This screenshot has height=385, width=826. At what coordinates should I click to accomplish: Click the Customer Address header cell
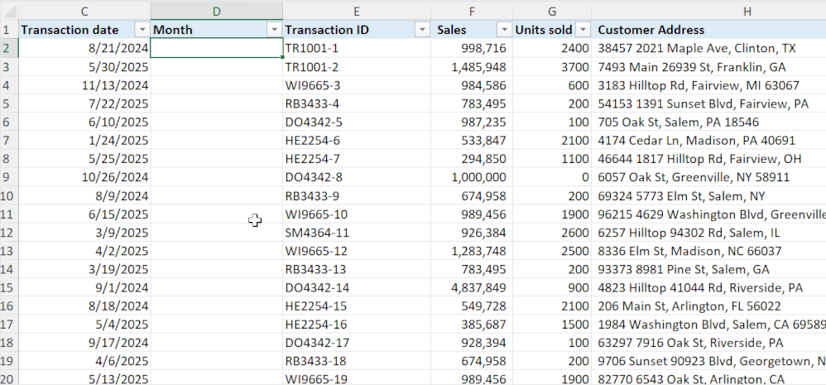(x=708, y=30)
